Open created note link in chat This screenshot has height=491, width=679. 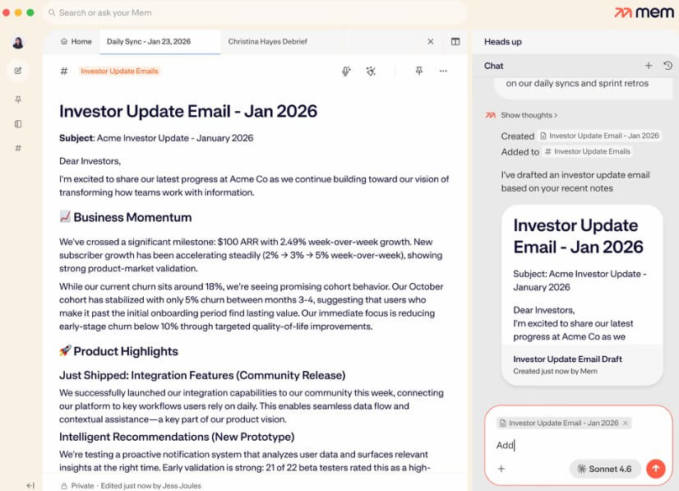(599, 136)
